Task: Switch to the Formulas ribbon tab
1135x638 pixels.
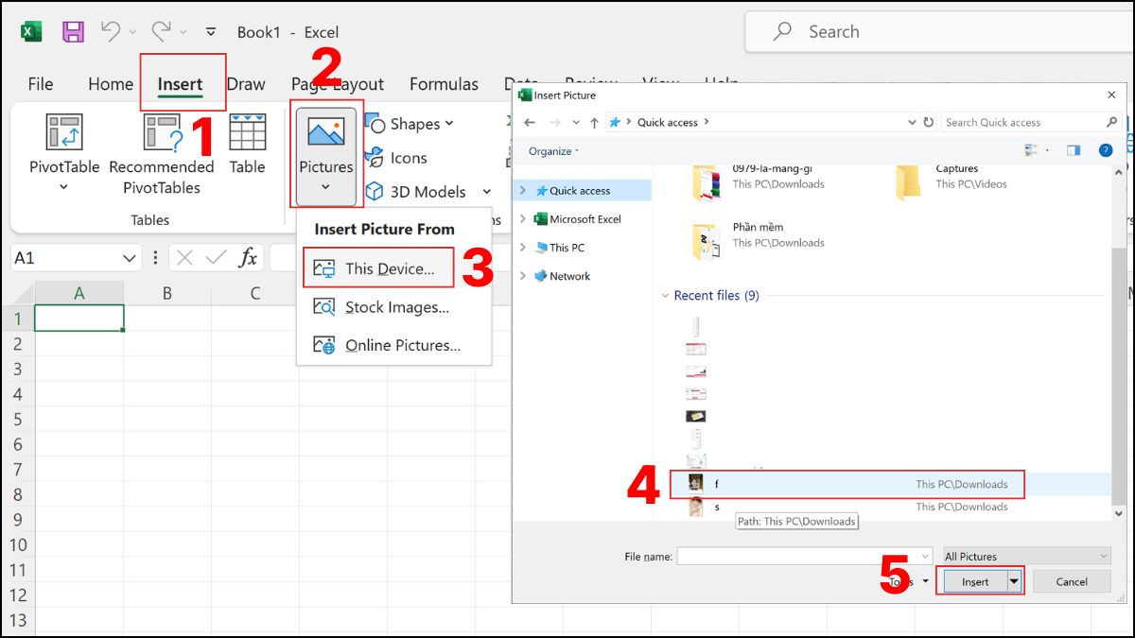Action: tap(444, 84)
